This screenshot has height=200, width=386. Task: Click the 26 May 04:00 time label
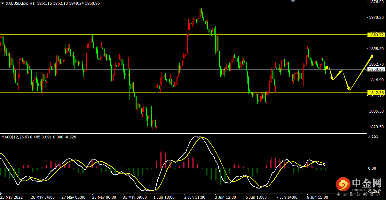click(43, 197)
